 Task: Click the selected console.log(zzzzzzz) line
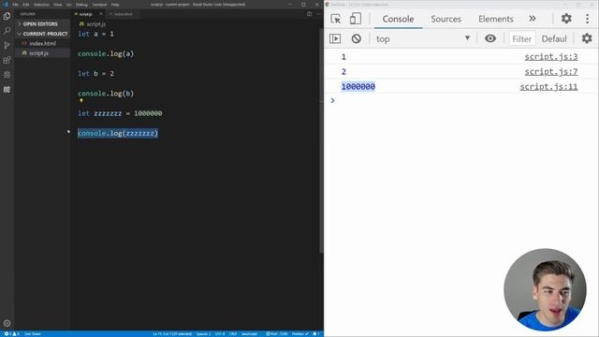click(x=118, y=133)
